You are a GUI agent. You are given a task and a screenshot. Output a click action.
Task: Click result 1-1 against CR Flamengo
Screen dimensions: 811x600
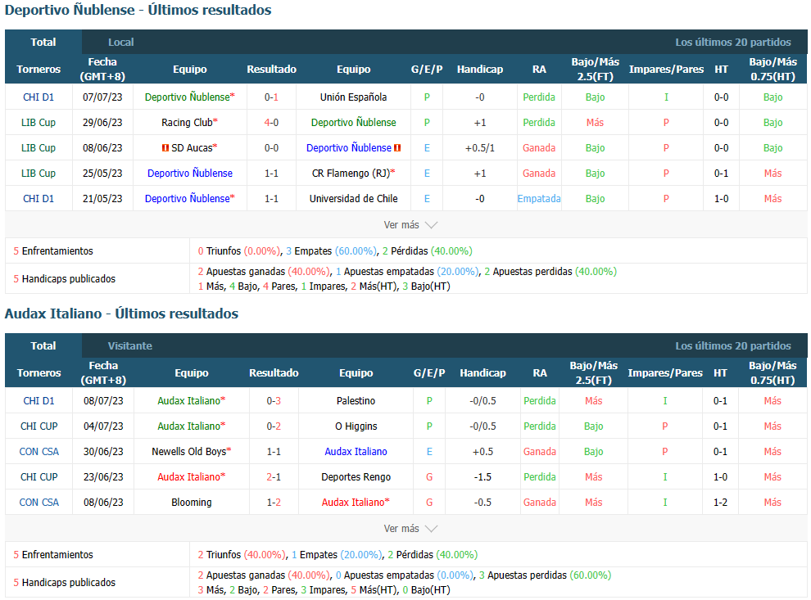pyautogui.click(x=271, y=174)
